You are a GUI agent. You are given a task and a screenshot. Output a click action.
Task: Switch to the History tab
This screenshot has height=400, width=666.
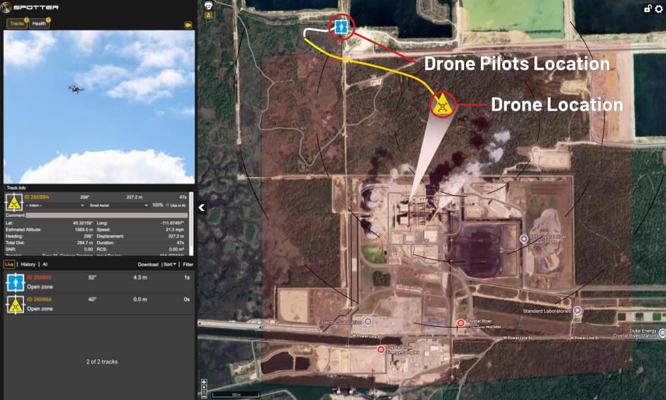[29, 264]
